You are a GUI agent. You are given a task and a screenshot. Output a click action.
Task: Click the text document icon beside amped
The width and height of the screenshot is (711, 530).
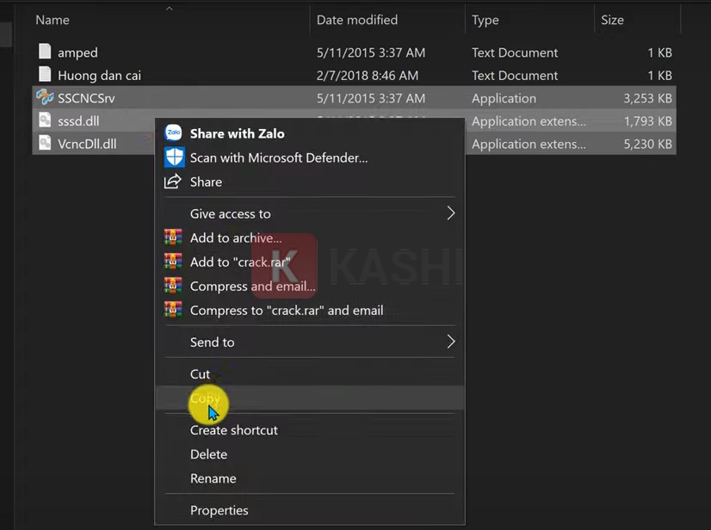[x=44, y=52]
